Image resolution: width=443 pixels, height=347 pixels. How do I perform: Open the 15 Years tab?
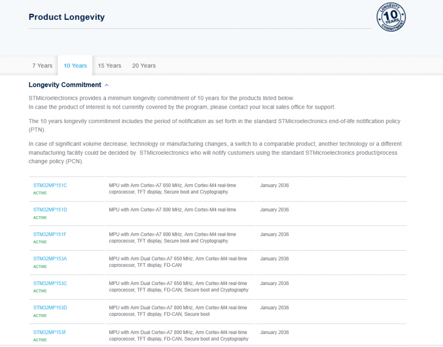coord(109,66)
